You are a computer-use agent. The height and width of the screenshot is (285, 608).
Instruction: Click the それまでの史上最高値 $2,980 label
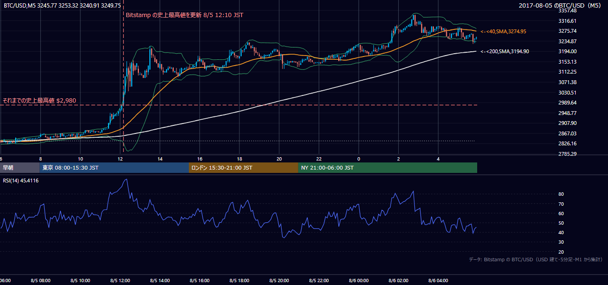39,101
